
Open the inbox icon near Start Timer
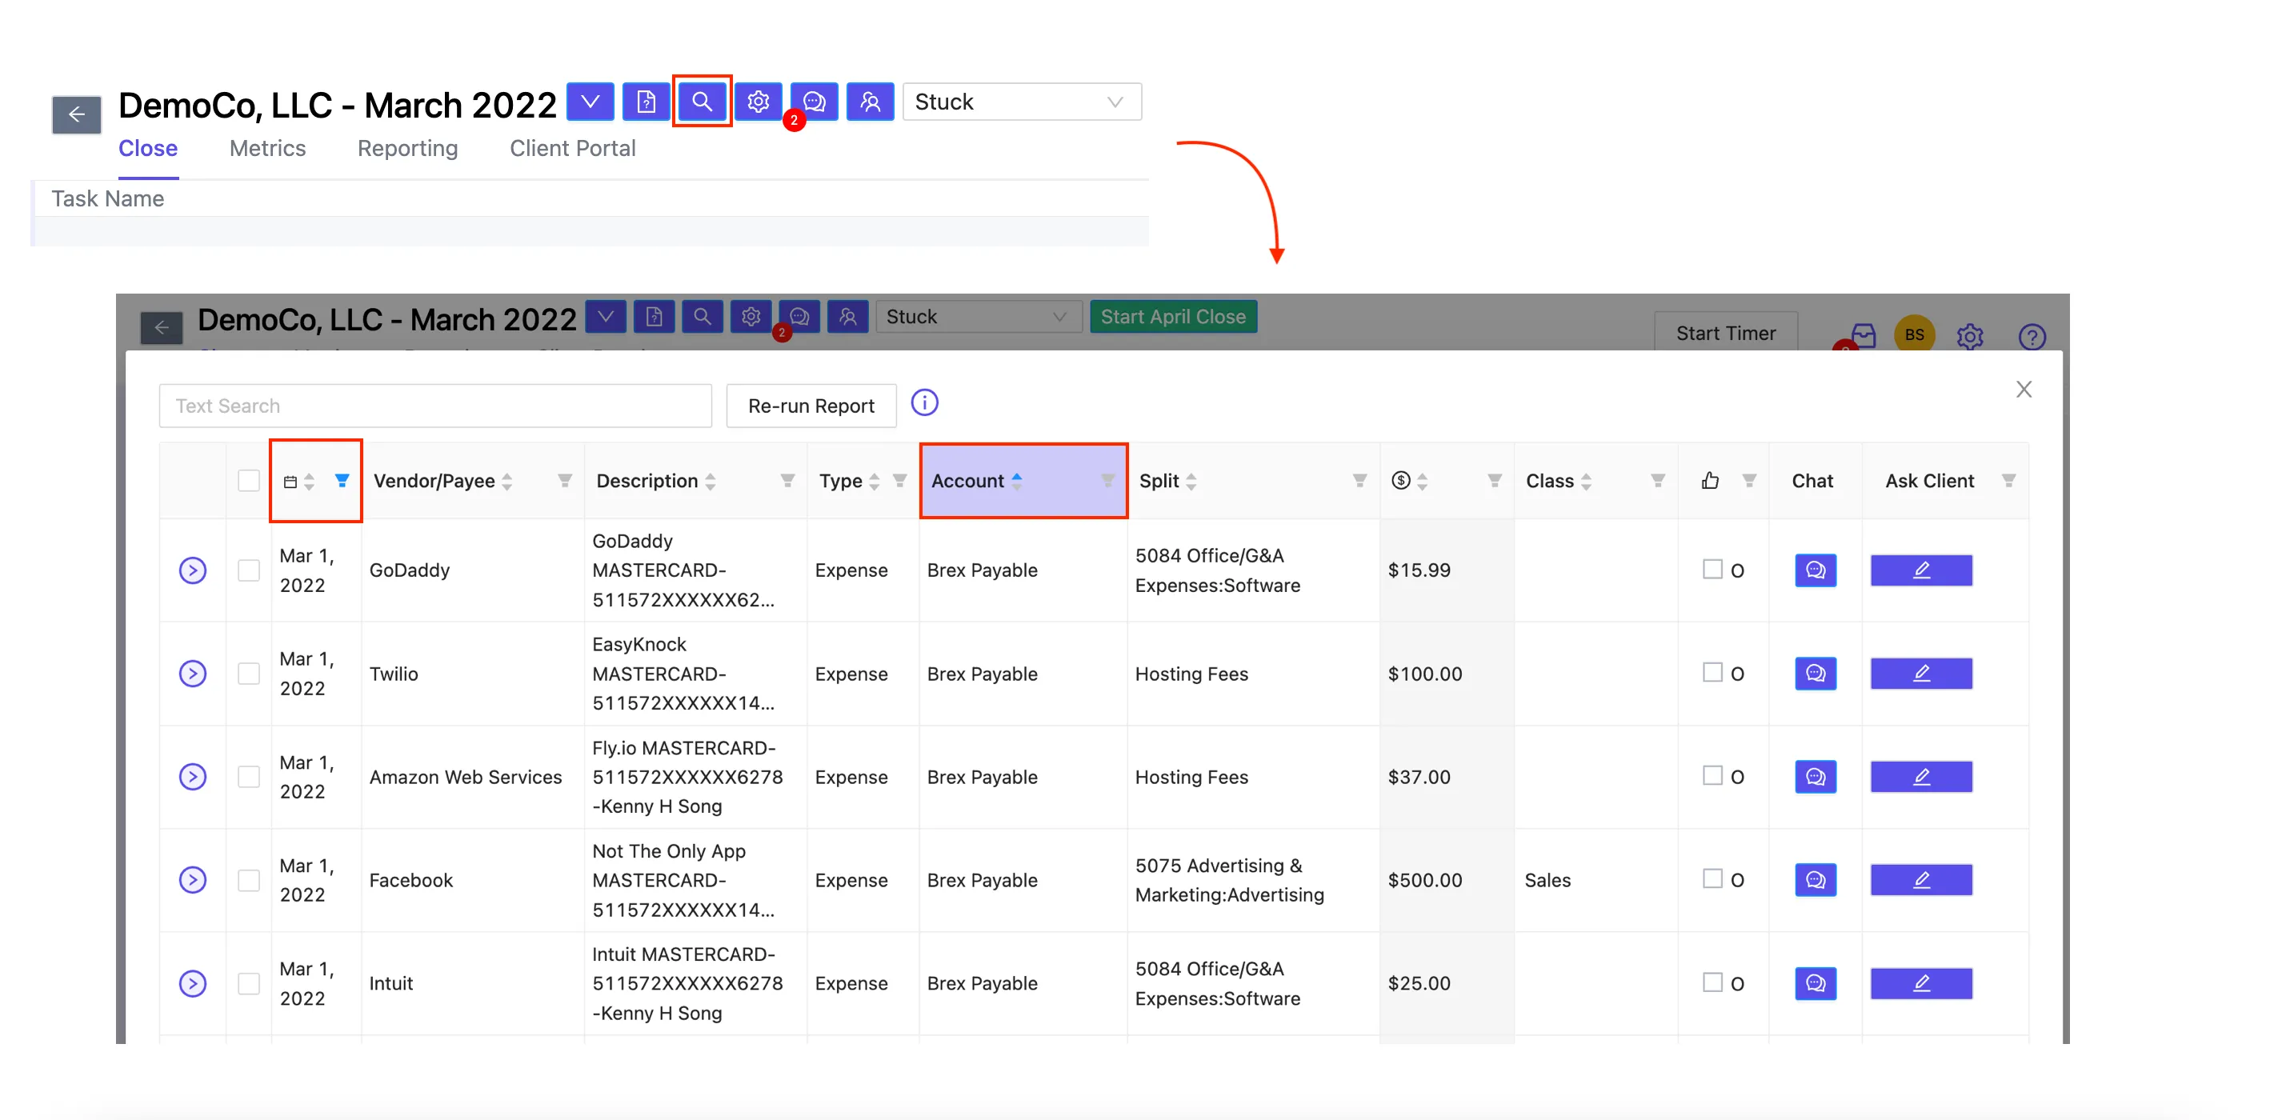click(1863, 335)
